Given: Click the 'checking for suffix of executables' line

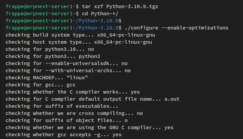Looking at the screenshot, I should click(x=62, y=106).
